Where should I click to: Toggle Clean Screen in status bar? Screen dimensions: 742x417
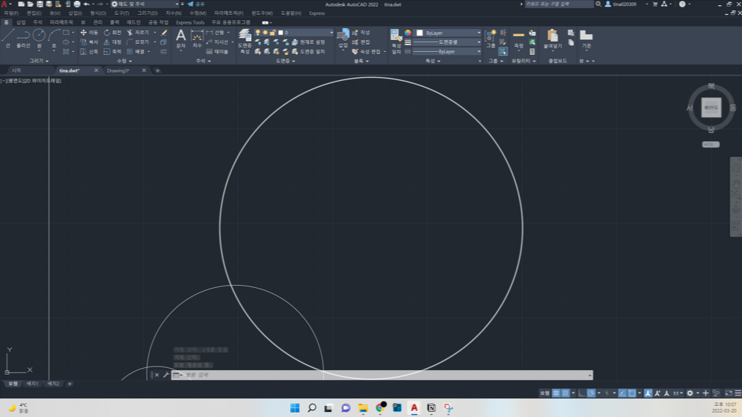[x=729, y=393]
